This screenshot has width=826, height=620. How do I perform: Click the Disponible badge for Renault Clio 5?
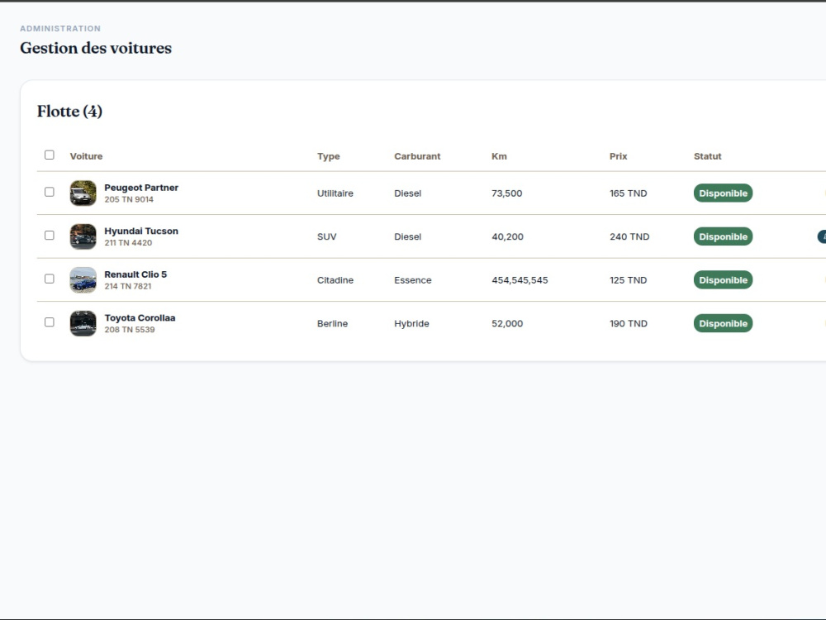(723, 280)
